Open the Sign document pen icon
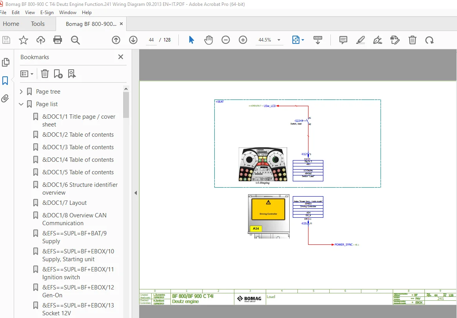The height and width of the screenshot is (318, 457). point(378,40)
